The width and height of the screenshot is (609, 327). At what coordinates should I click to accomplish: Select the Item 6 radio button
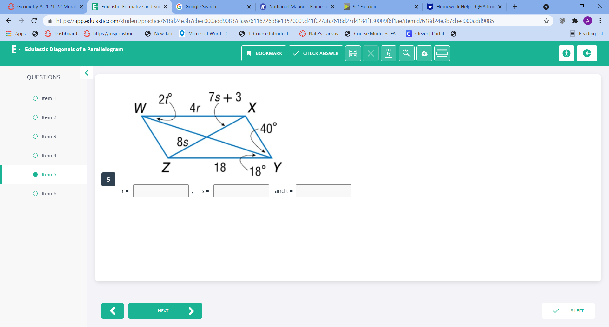click(35, 193)
